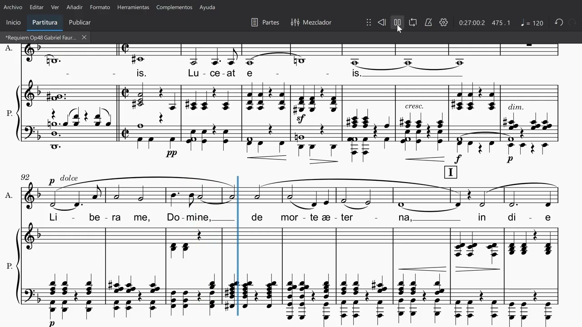
Task: Select the rehearsal mark I
Action: click(451, 173)
